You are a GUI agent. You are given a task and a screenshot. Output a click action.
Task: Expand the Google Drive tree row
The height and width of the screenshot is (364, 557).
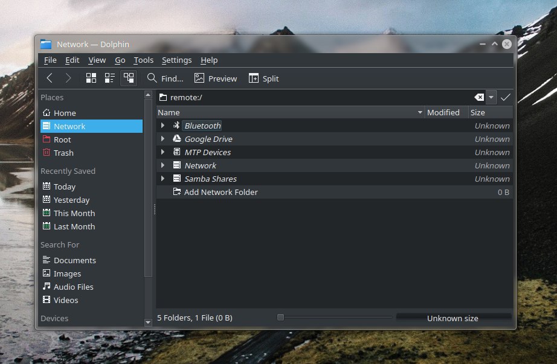(x=163, y=138)
